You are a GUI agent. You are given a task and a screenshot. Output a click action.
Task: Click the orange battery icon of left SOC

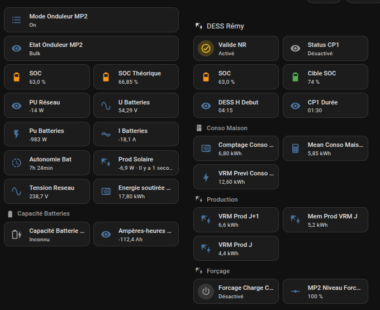(x=16, y=77)
